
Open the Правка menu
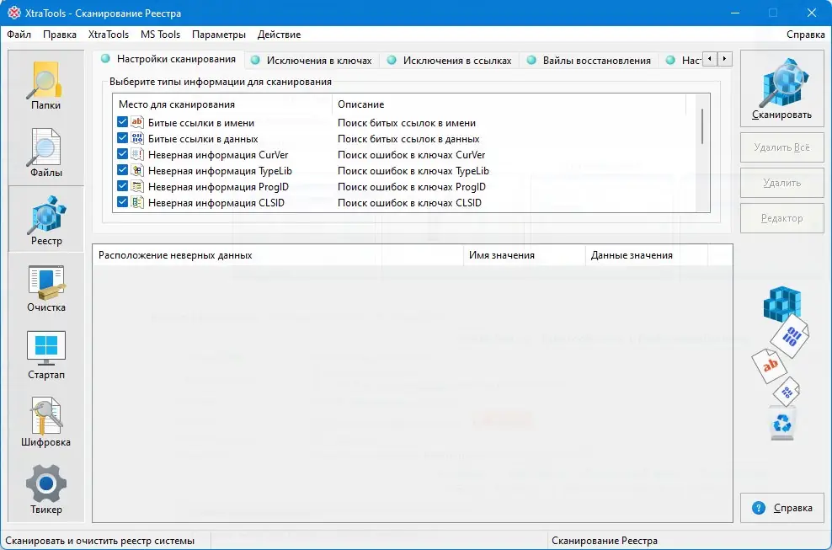60,35
